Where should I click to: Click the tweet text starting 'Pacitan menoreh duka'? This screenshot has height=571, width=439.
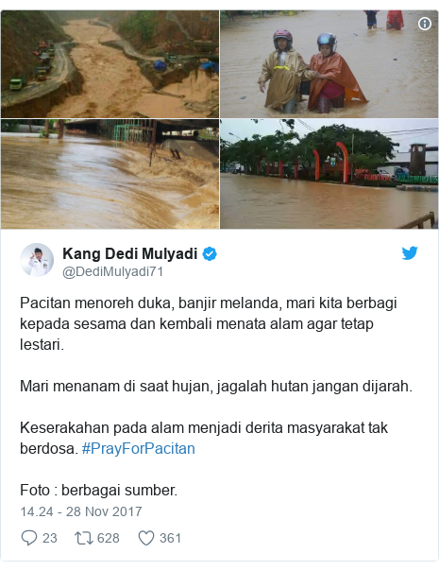[209, 323]
